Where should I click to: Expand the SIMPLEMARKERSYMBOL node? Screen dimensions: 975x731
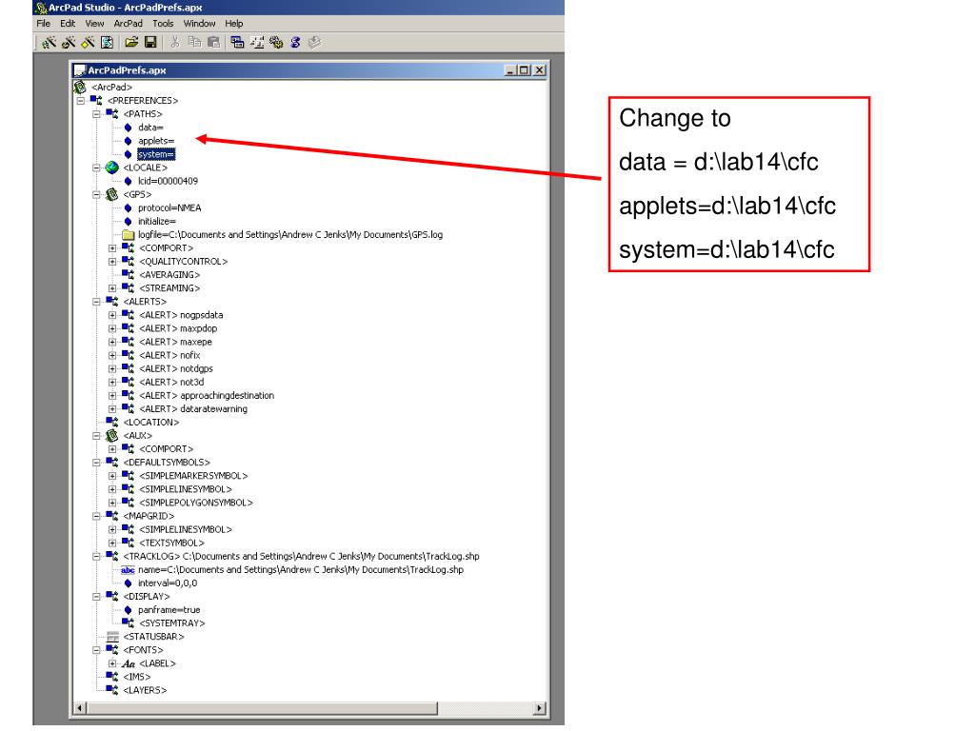coord(112,476)
